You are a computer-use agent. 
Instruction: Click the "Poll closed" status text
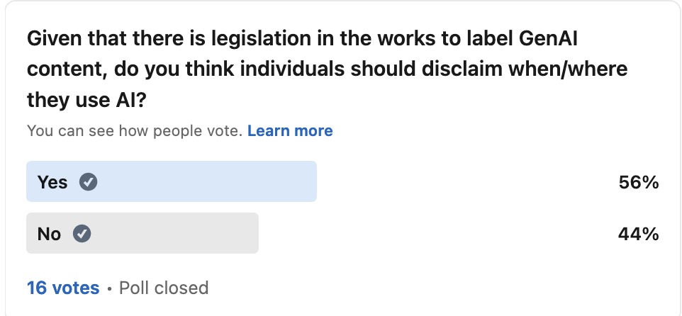click(x=164, y=288)
